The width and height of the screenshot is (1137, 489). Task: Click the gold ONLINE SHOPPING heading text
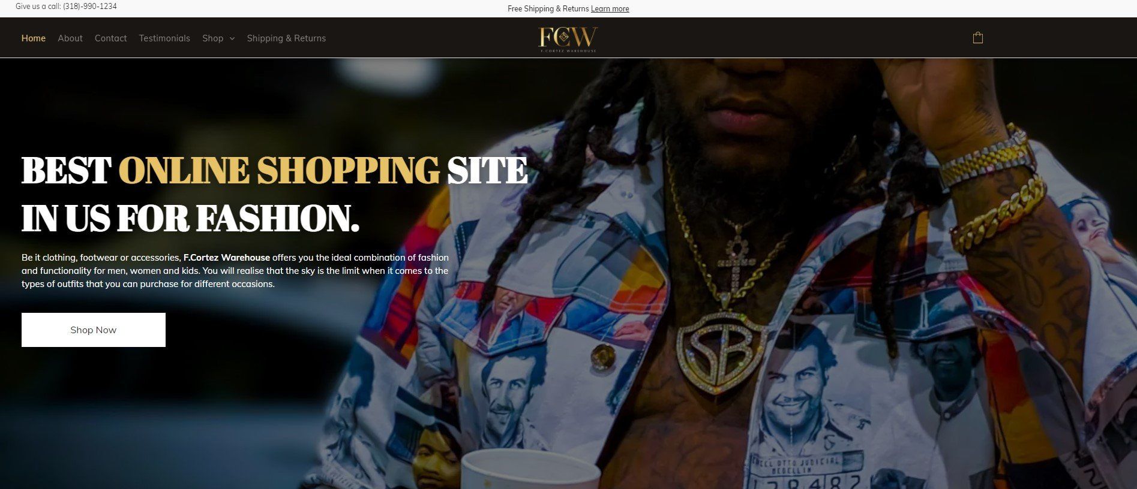click(279, 171)
